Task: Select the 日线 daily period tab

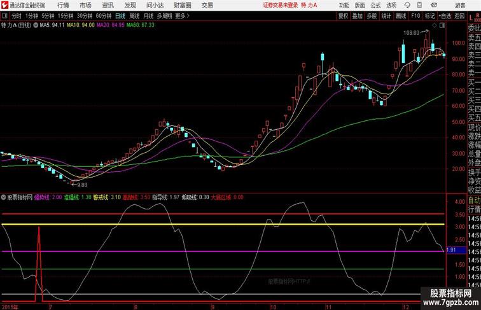Action: click(120, 16)
